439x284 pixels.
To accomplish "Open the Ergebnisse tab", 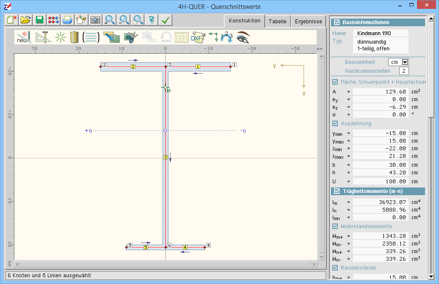I will [x=308, y=21].
